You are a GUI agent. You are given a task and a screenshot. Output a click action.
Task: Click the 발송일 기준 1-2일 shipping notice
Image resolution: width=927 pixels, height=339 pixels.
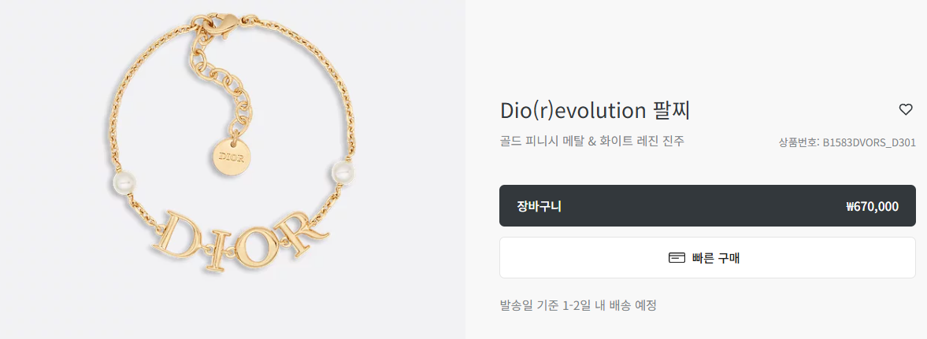578,306
